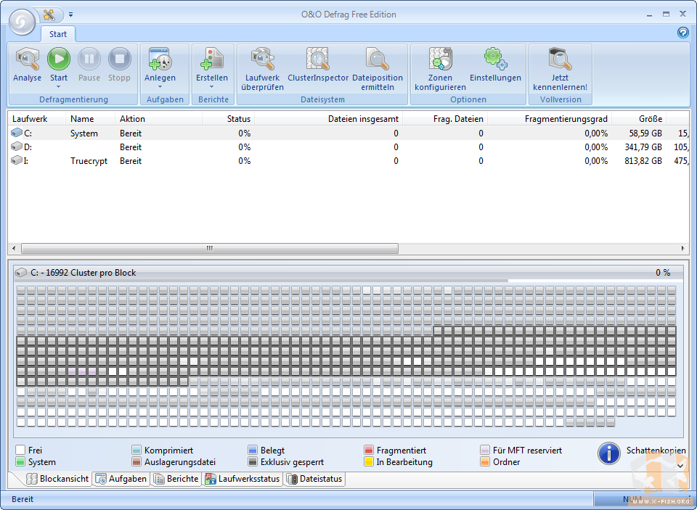
Task: Click the Fragmentiert legend color swatch
Action: click(369, 450)
